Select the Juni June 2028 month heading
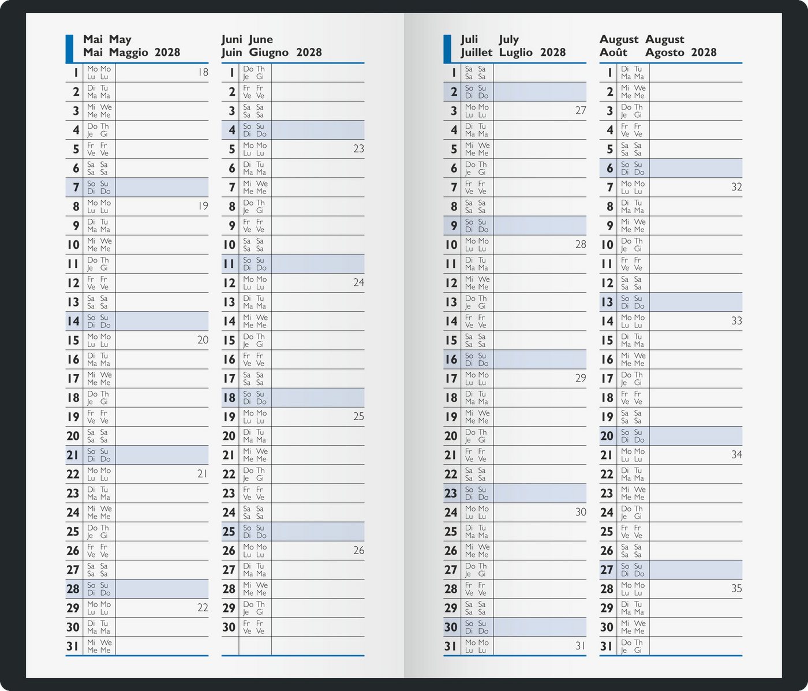 point(272,46)
